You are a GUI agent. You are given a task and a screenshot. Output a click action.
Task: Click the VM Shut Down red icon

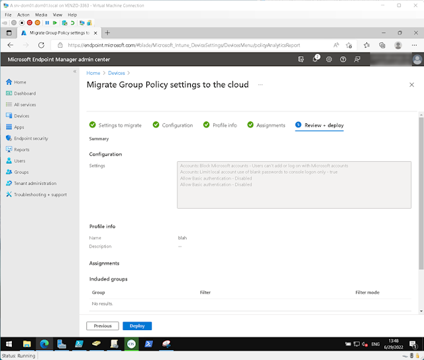[29, 23]
